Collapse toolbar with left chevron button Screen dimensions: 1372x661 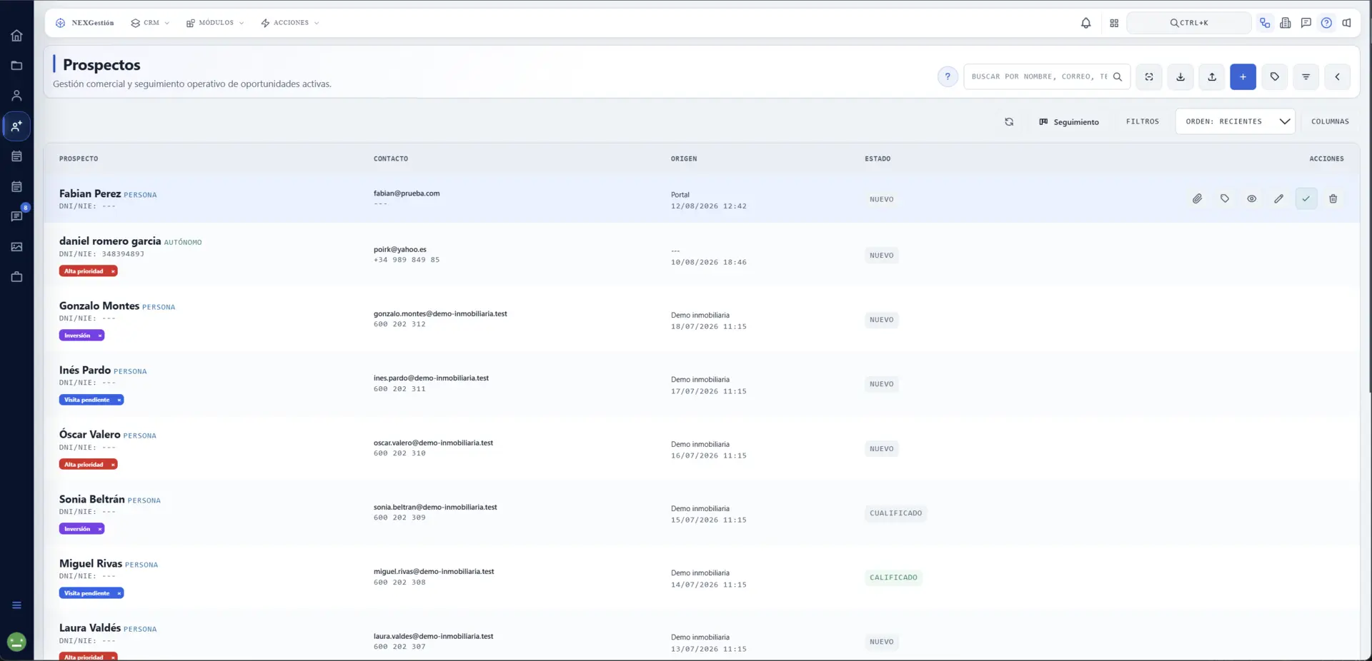1338,77
